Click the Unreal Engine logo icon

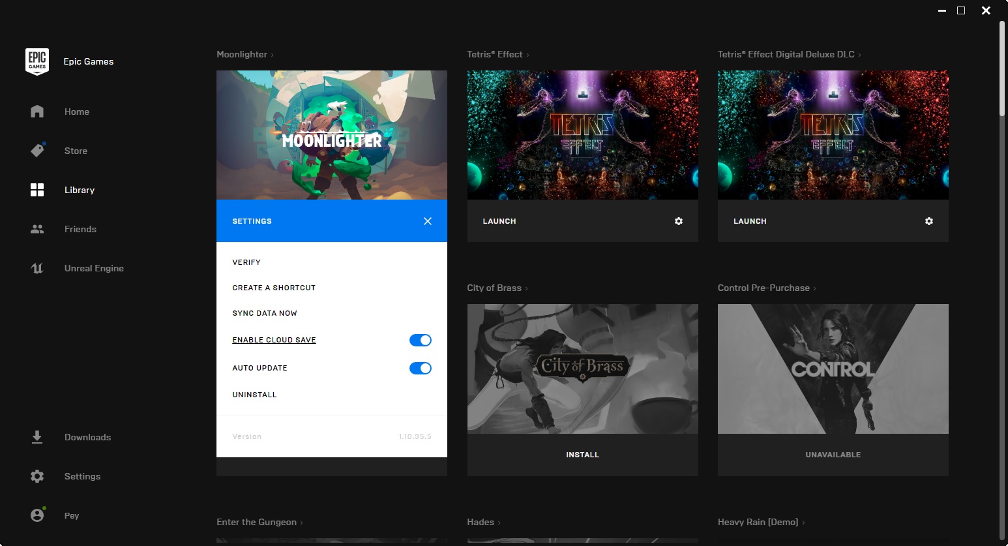[x=37, y=268]
